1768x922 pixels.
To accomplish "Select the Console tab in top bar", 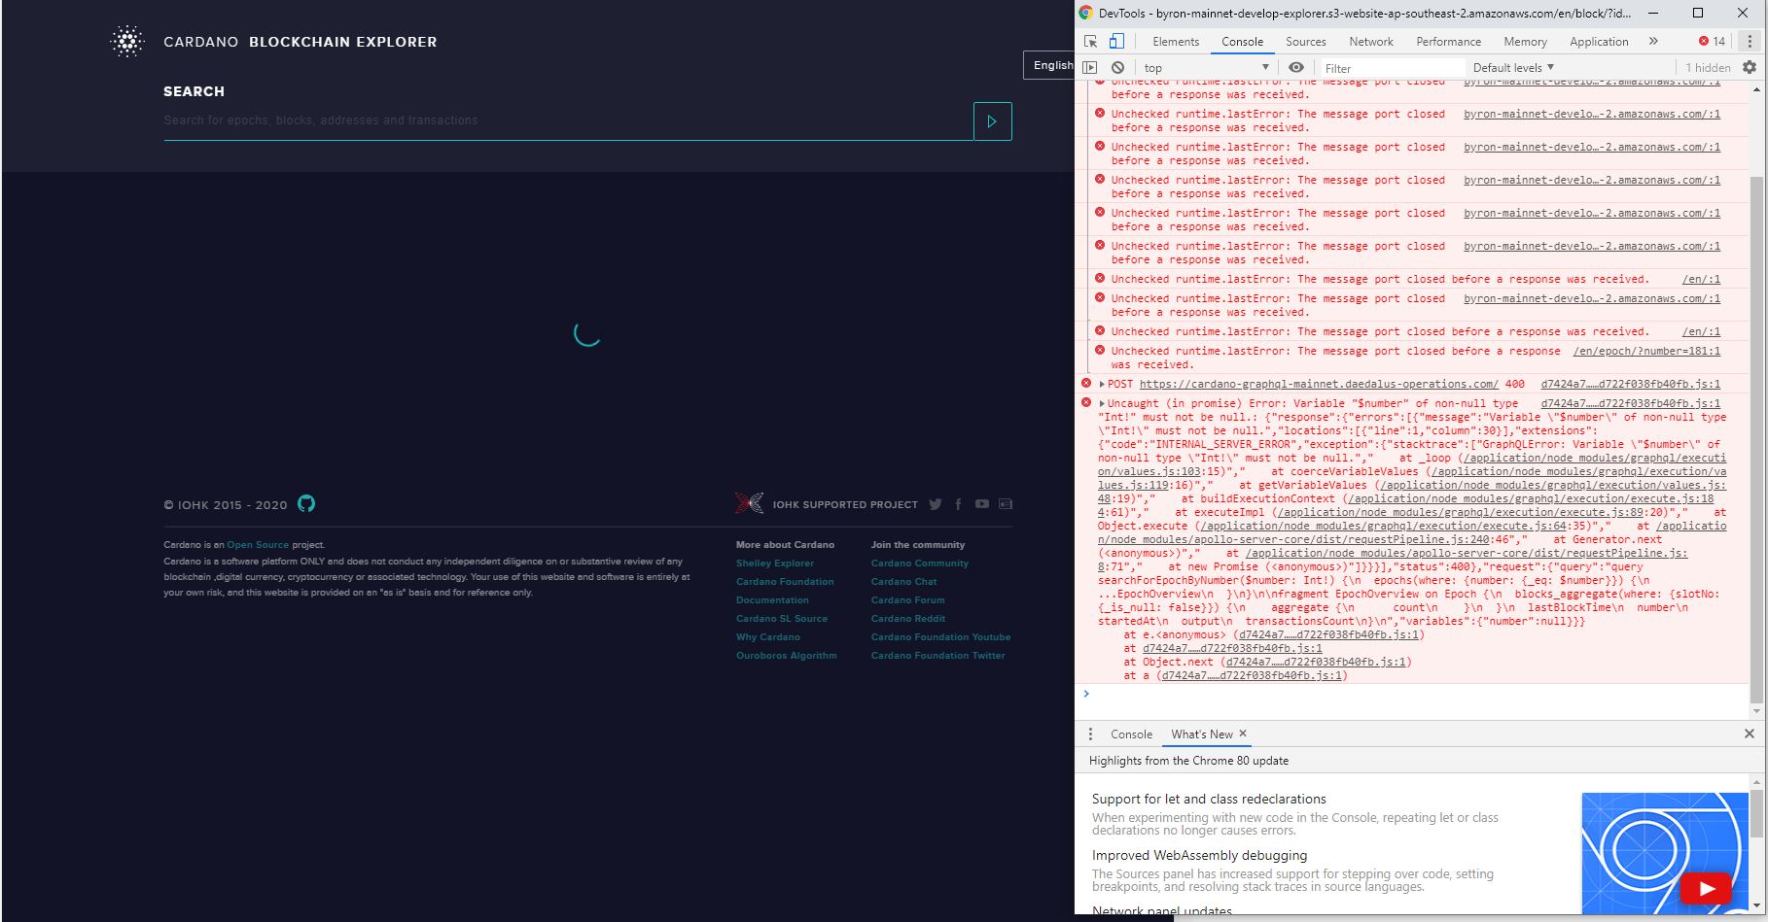I will 1242,42.
